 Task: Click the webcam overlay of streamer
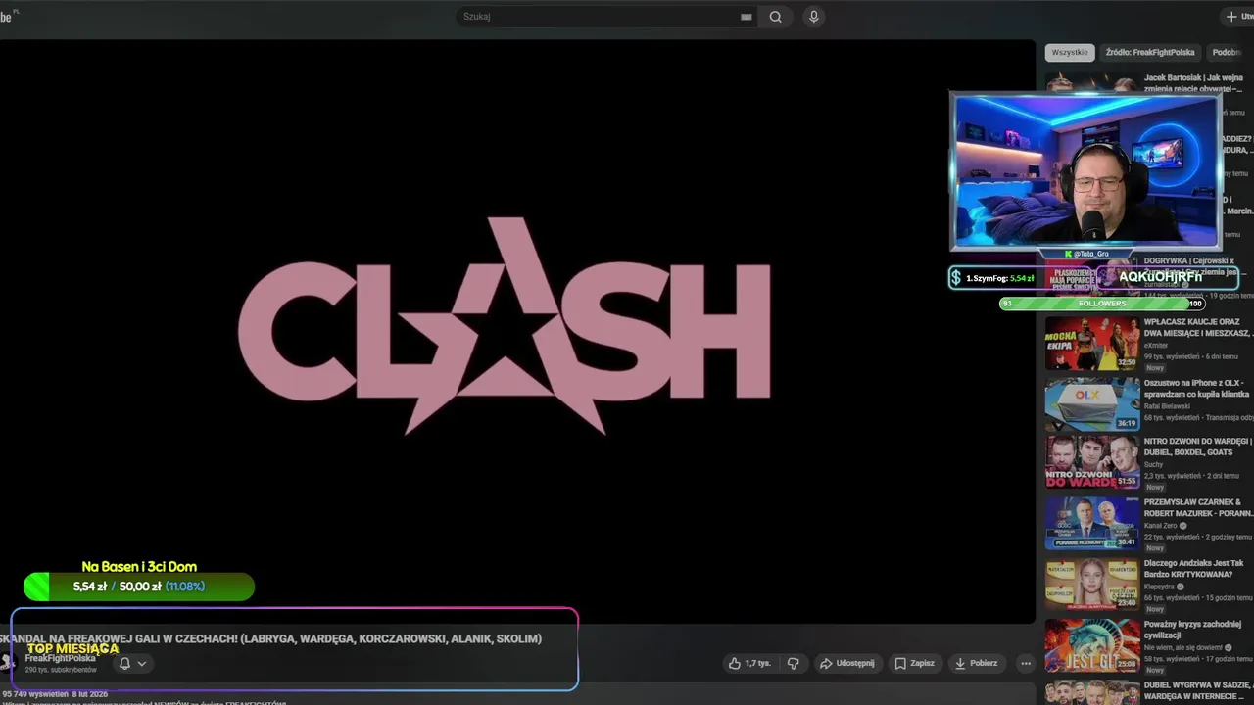1085,171
